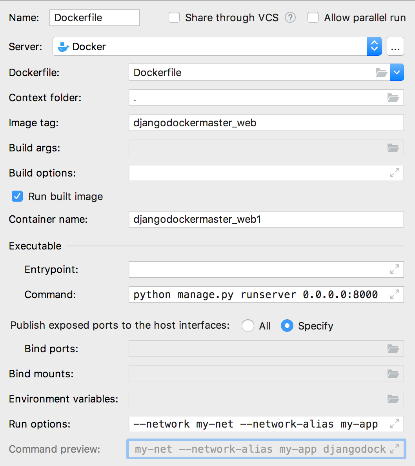Click the Docker whale icon in Server
The width and height of the screenshot is (415, 466).
63,47
